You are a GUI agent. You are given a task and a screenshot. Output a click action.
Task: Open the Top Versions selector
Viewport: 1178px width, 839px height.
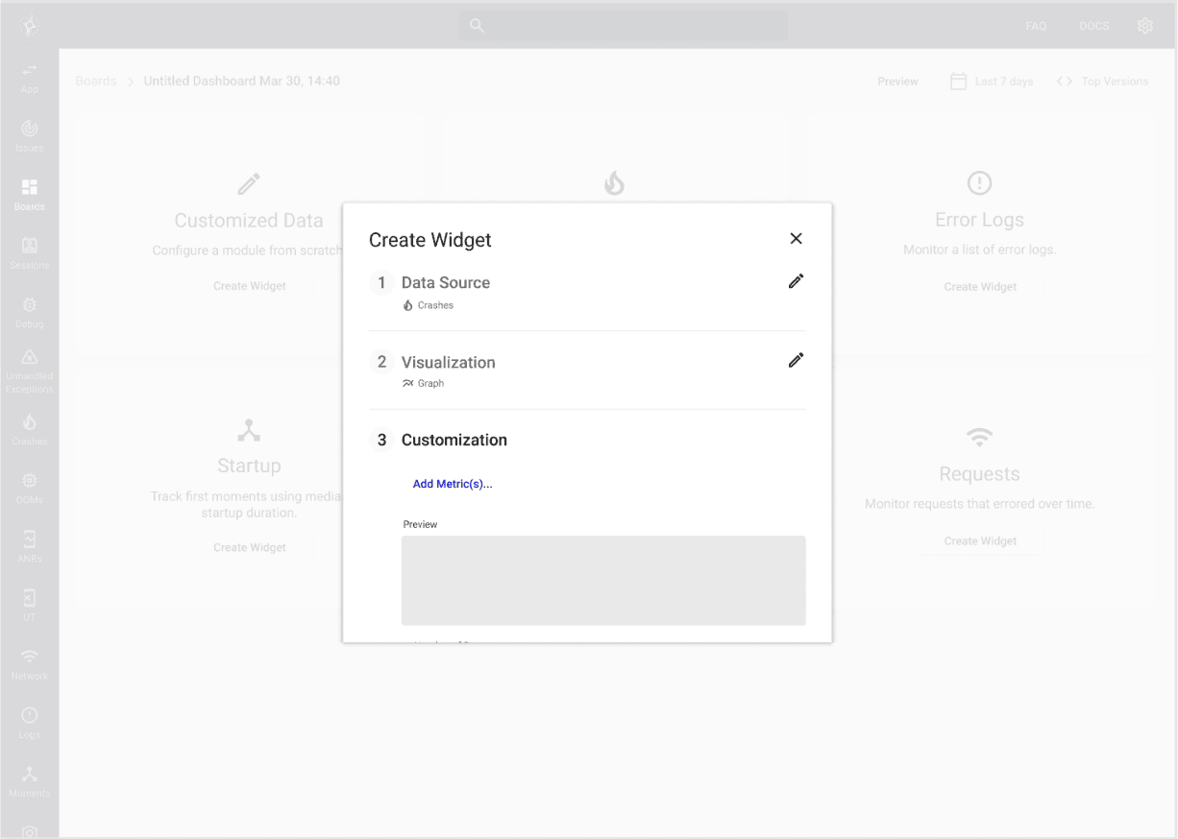click(x=1102, y=82)
